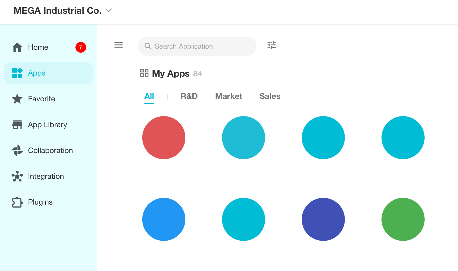The height and width of the screenshot is (271, 458).
Task: Select the Apps icon in the sidebar
Action: pos(17,73)
